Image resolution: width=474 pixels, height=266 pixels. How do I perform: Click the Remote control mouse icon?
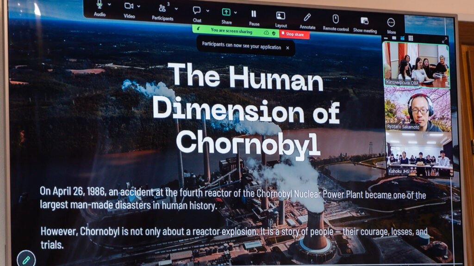[336, 19]
